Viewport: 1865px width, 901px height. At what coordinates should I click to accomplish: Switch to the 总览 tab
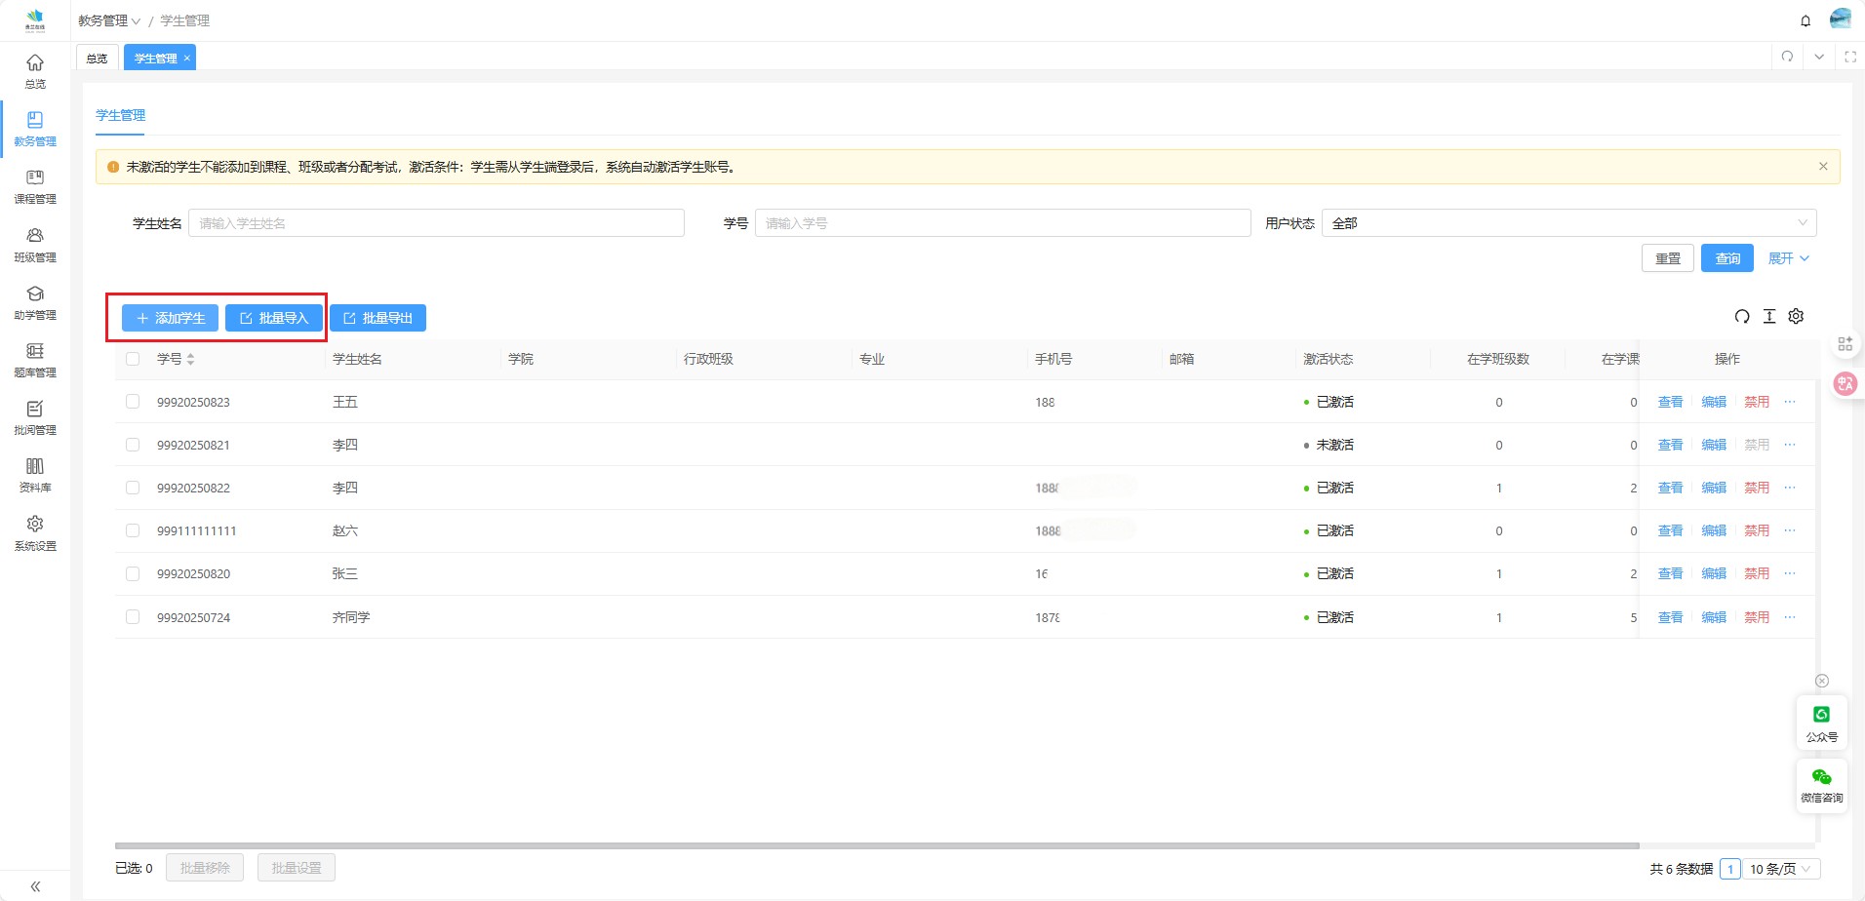tap(98, 59)
